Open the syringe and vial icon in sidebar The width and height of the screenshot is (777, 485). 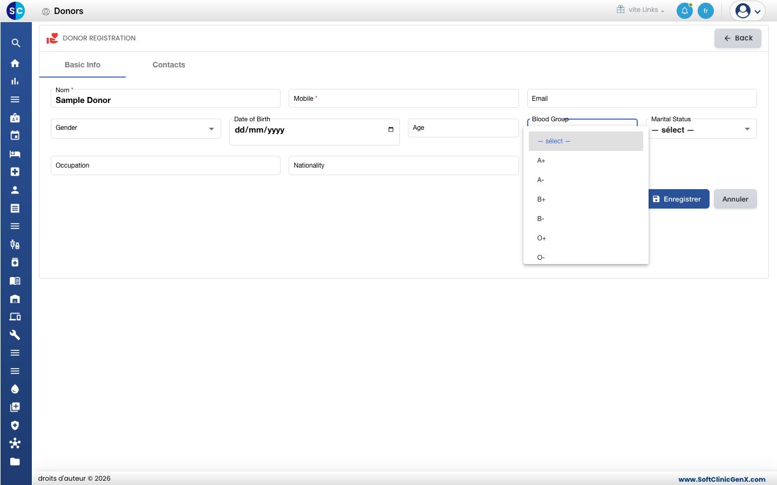pyautogui.click(x=15, y=244)
